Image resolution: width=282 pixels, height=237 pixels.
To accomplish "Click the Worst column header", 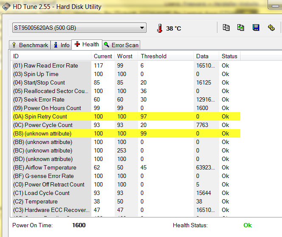I will point(126,56).
